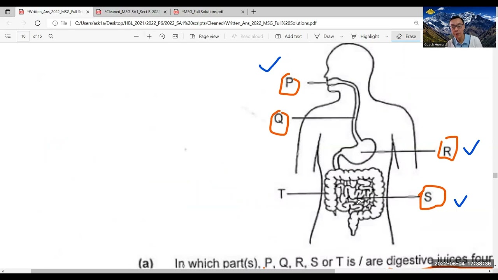498x280 pixels.
Task: Close the MSG_Full Solutions.pdf tab
Action: tap(243, 12)
